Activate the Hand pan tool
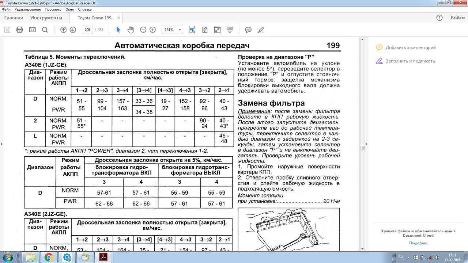This screenshot has width=468, height=263. coord(131,30)
